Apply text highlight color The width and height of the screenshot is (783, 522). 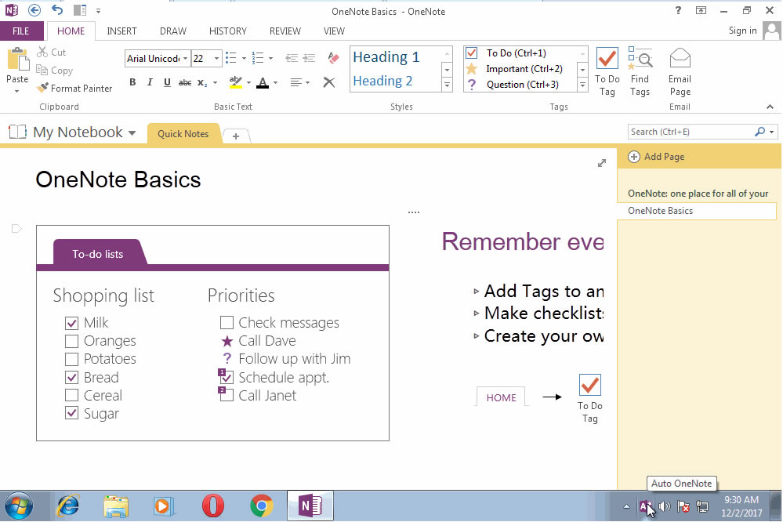coord(236,82)
